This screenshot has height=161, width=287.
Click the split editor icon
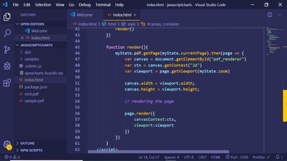(270, 15)
